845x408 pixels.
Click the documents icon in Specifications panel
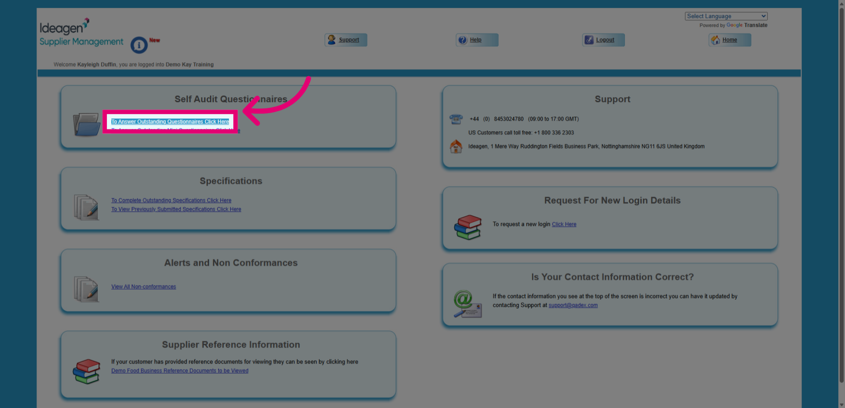pyautogui.click(x=86, y=207)
